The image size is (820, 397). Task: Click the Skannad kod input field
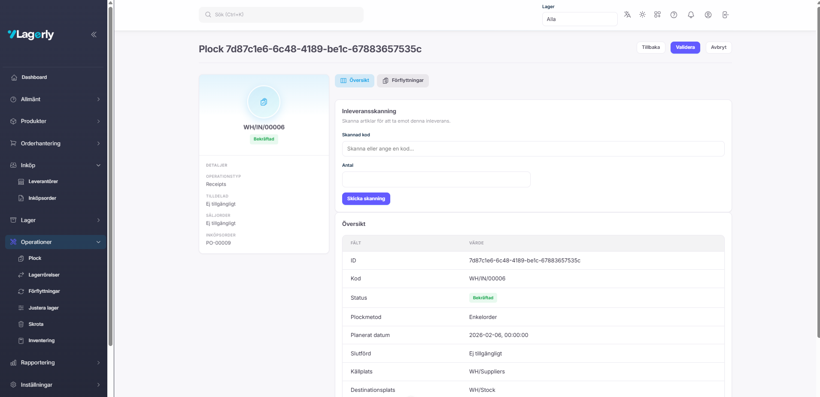pyautogui.click(x=533, y=149)
